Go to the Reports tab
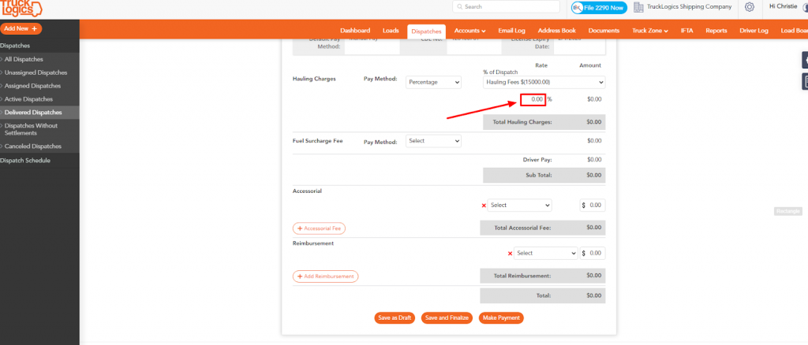The image size is (808, 345). tap(716, 31)
